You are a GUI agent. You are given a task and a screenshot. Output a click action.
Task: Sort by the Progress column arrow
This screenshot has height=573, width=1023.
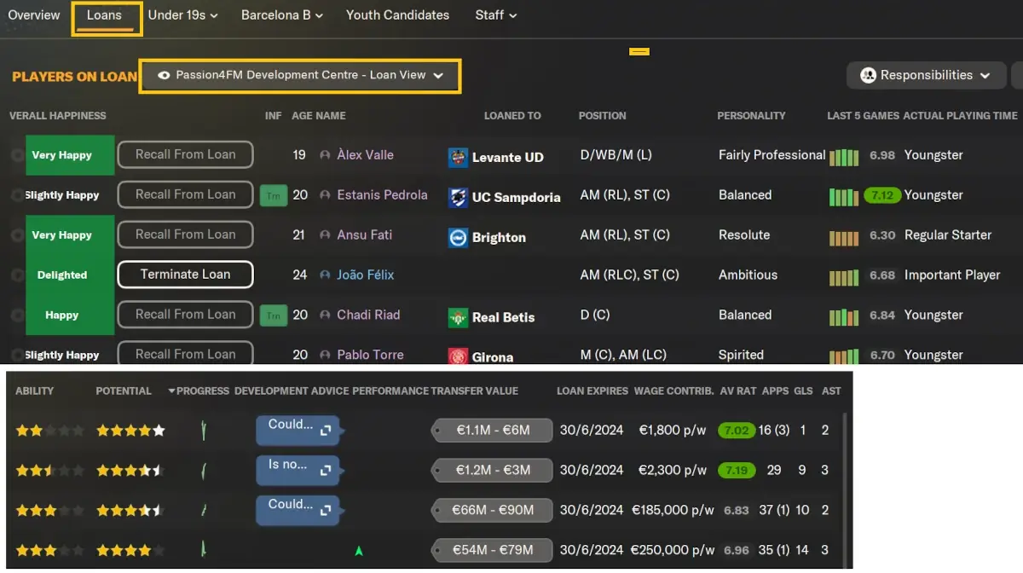[x=172, y=391]
